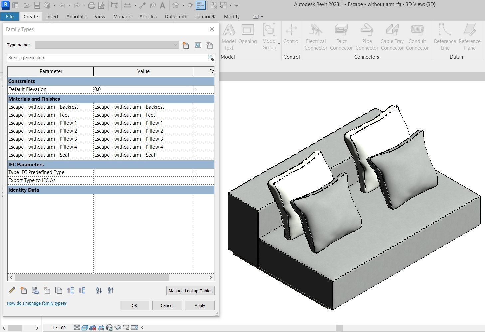
Task: Click the Manage Lookup Tables button
Action: (x=190, y=291)
